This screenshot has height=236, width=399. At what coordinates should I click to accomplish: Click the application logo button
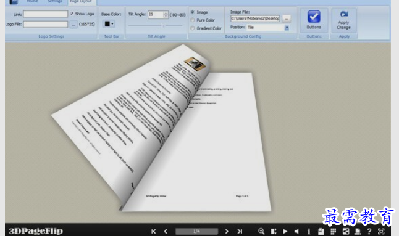coord(13,2)
